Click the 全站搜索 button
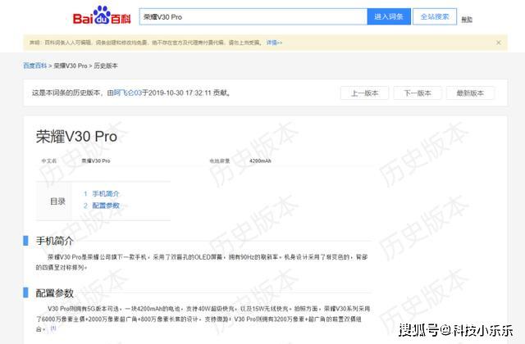 coord(435,16)
